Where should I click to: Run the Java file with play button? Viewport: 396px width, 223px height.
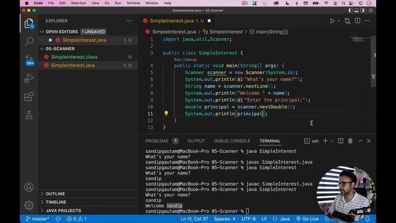pos(332,21)
